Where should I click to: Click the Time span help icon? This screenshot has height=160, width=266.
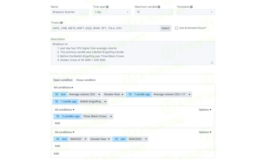click(x=107, y=7)
